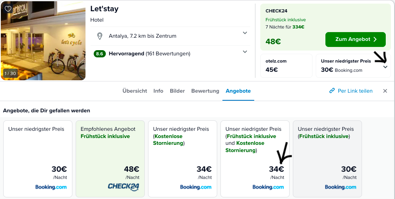This screenshot has height=199, width=395.
Task: Select the Kostenlose Stornierung only offer card
Action: [x=182, y=159]
